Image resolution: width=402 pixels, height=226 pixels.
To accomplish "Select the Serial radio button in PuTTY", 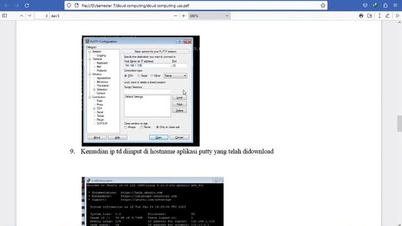I will pos(139,76).
